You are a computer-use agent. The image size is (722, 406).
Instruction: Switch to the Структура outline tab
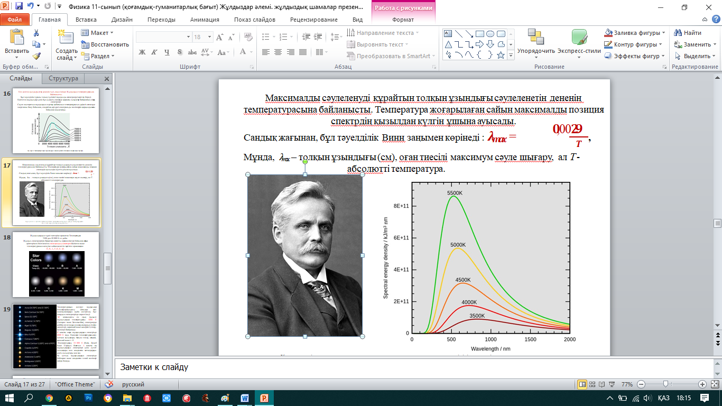click(63, 78)
